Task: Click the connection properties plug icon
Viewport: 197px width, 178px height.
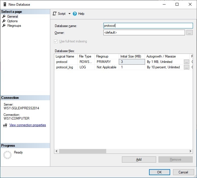Action: (x=5, y=125)
